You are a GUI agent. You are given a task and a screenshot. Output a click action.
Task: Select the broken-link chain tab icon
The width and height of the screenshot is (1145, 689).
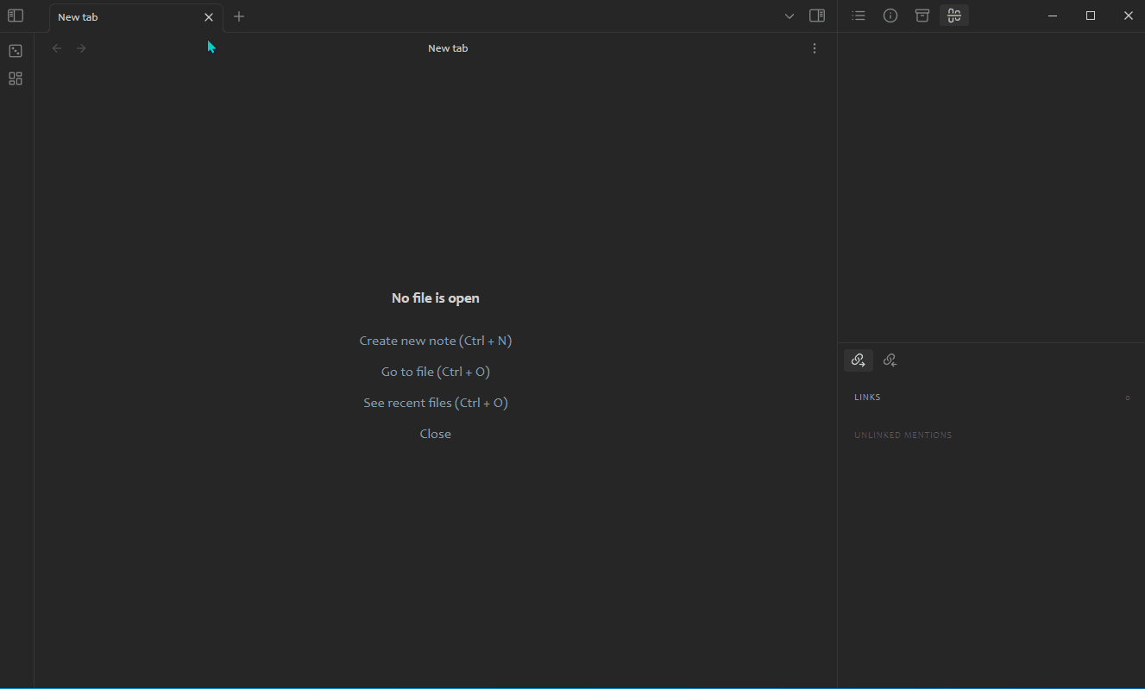954,16
